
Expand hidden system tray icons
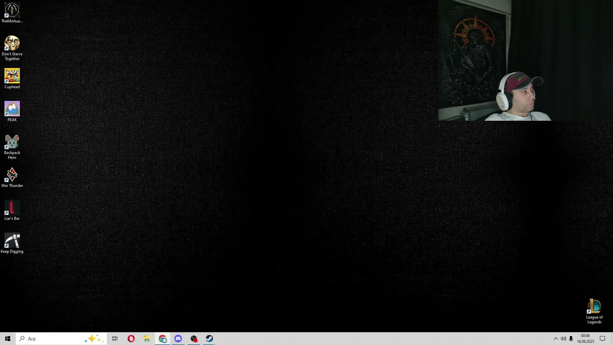click(x=556, y=339)
